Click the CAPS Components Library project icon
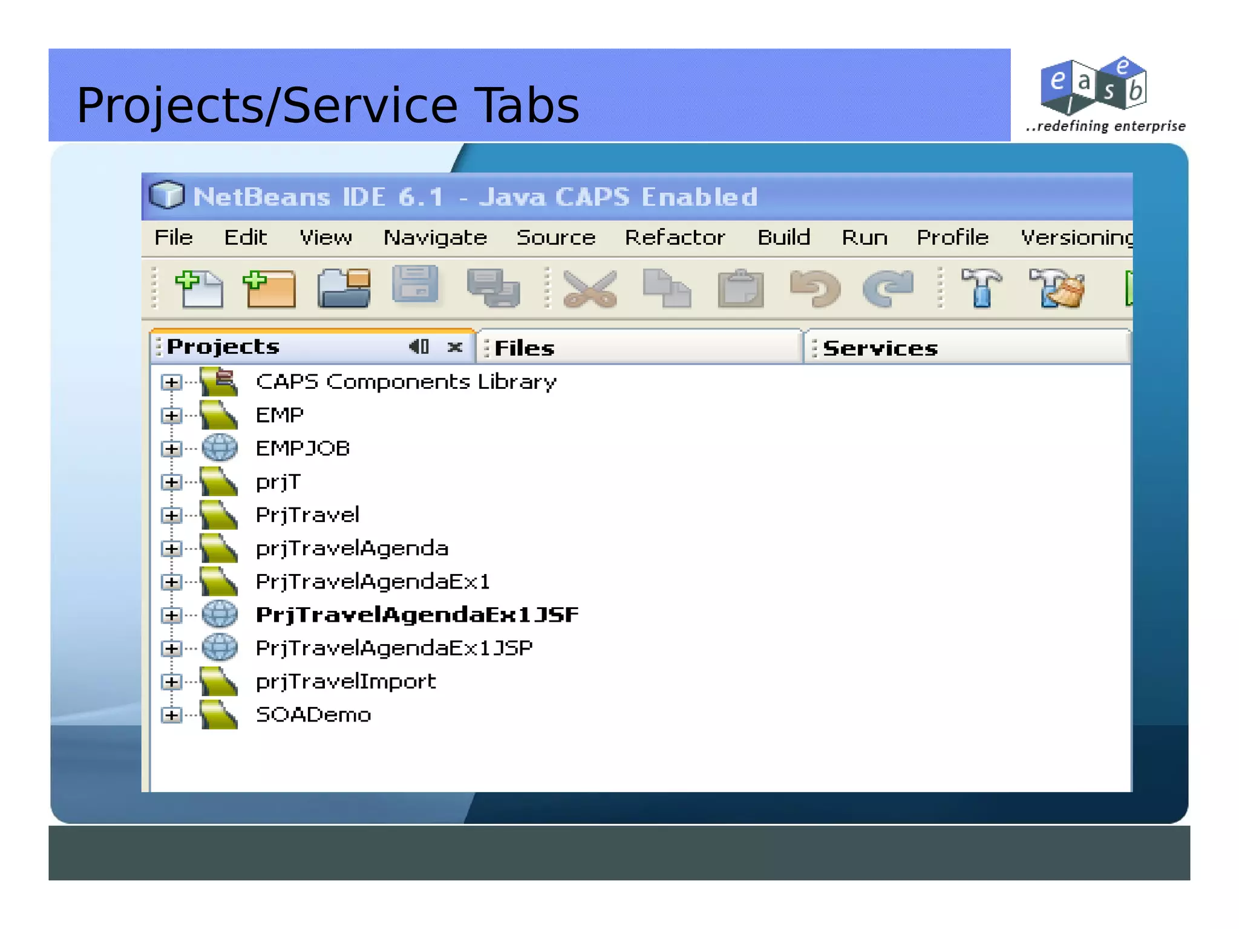 coord(219,382)
